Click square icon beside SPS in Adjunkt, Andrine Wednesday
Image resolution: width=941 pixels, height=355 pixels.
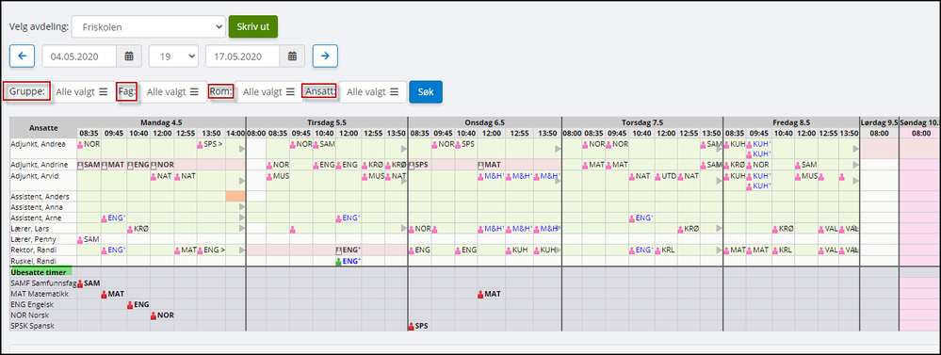tap(411, 164)
